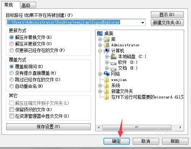
Task: Switch to the 高级 tab
Action: 28,5
